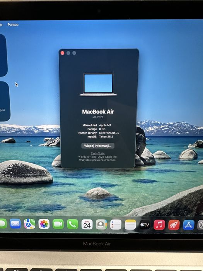This screenshot has height=271, width=203.
Task: Click the 'Mikroukład' label
Action: tap(90, 125)
